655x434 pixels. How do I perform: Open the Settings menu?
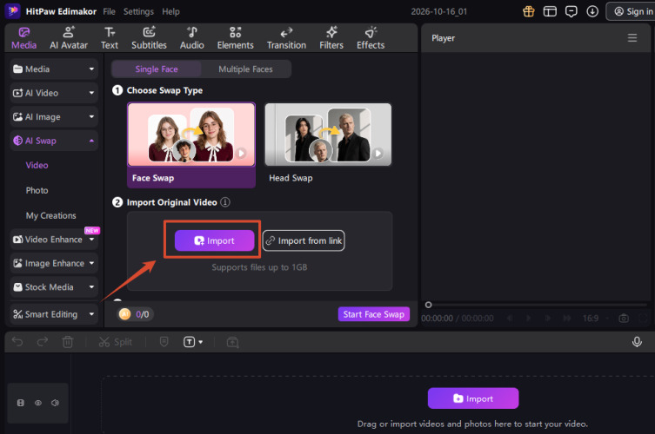coord(138,11)
